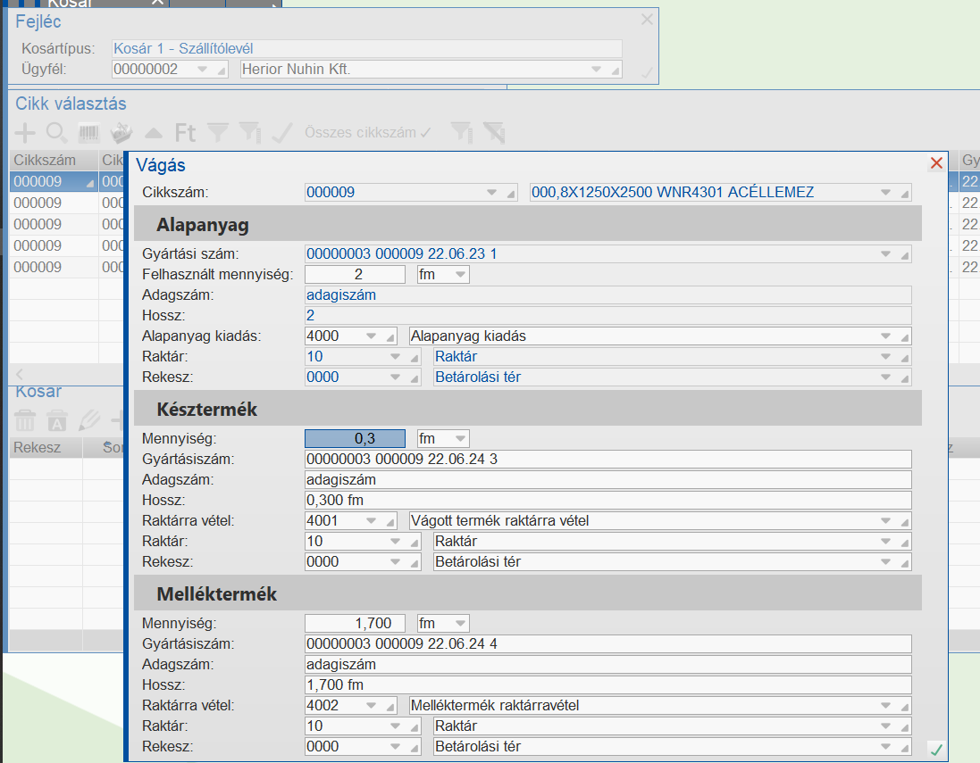
Task: Click the plus icon in Cikk választás toolbar
Action: (26, 133)
